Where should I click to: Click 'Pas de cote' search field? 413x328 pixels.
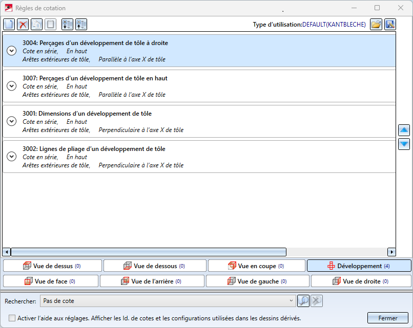click(x=167, y=301)
